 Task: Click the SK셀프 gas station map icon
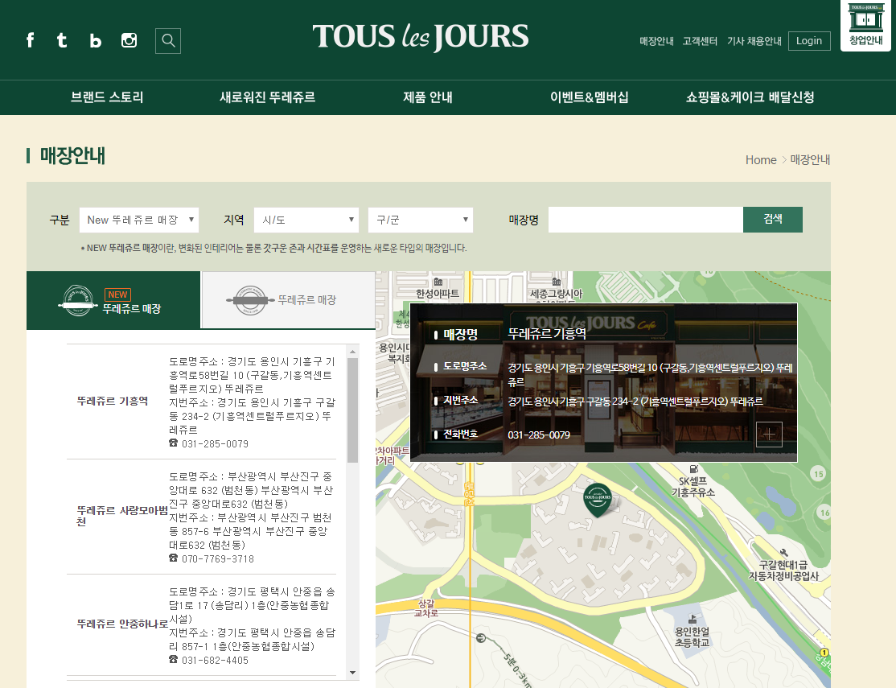(x=693, y=469)
